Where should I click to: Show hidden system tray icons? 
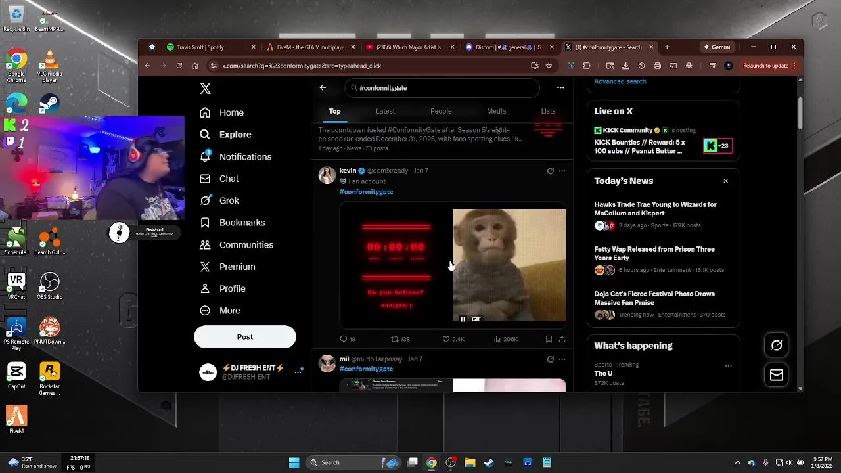coord(737,462)
